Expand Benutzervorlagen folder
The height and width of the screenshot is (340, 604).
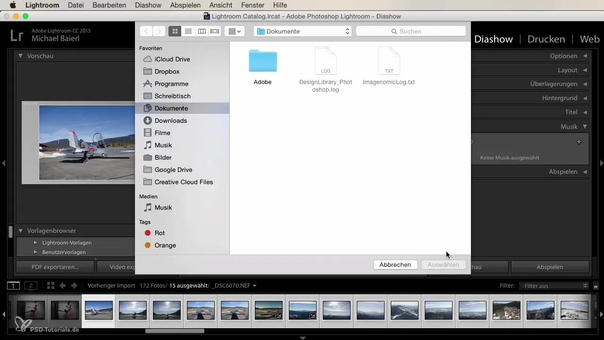coord(35,252)
